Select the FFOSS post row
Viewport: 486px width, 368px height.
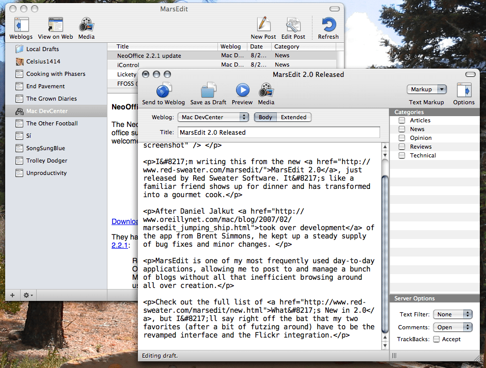coord(123,84)
